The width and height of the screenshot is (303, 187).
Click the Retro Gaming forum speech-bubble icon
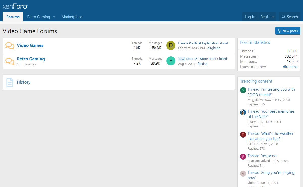point(10,61)
